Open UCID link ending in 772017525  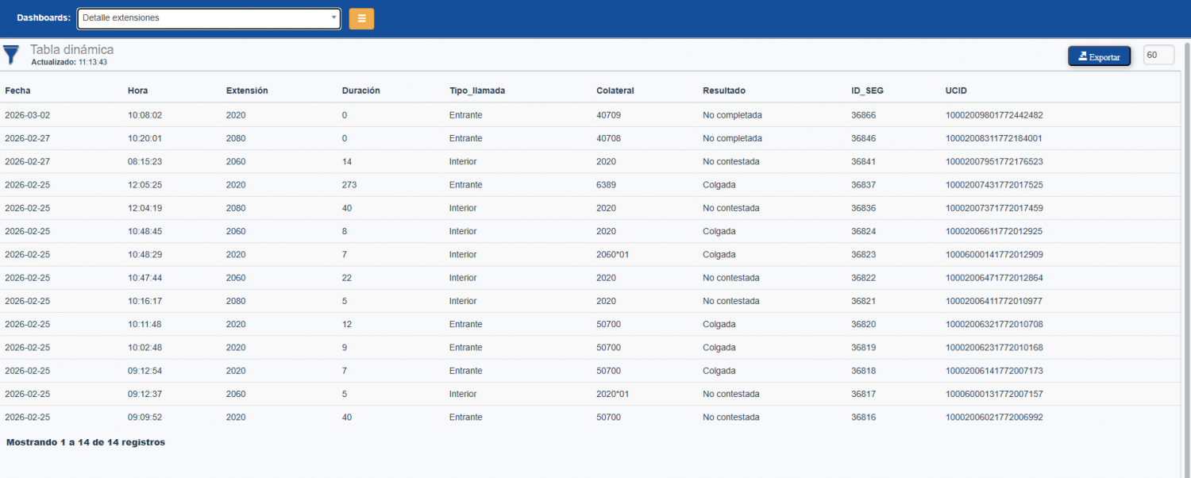tap(993, 184)
